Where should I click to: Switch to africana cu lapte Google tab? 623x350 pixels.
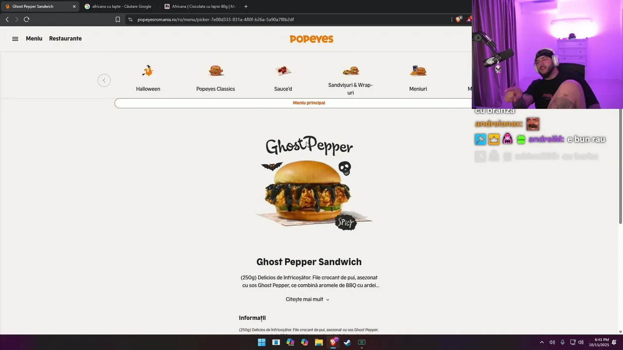coord(119,6)
